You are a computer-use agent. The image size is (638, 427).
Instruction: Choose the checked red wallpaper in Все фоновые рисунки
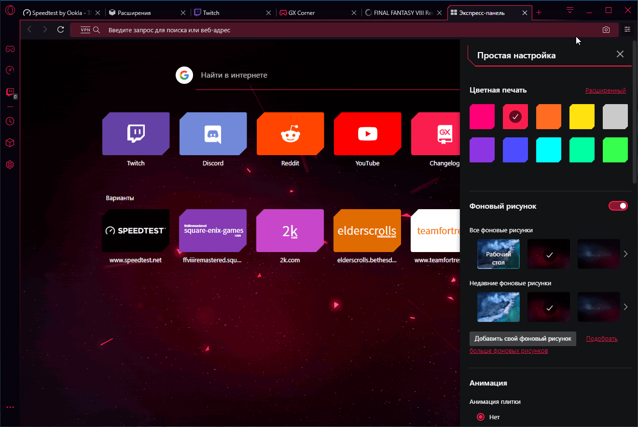[549, 254]
